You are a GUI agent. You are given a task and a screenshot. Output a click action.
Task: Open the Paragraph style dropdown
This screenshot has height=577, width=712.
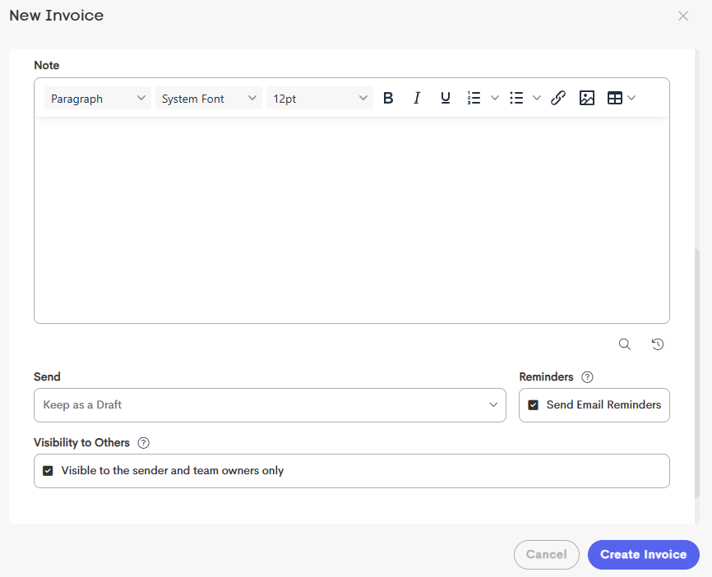pyautogui.click(x=98, y=98)
